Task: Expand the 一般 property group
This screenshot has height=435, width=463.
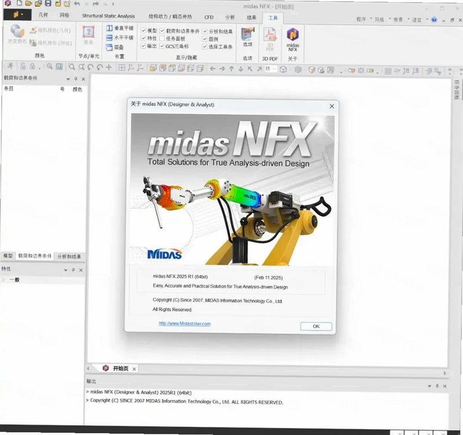Action: click(x=3, y=279)
